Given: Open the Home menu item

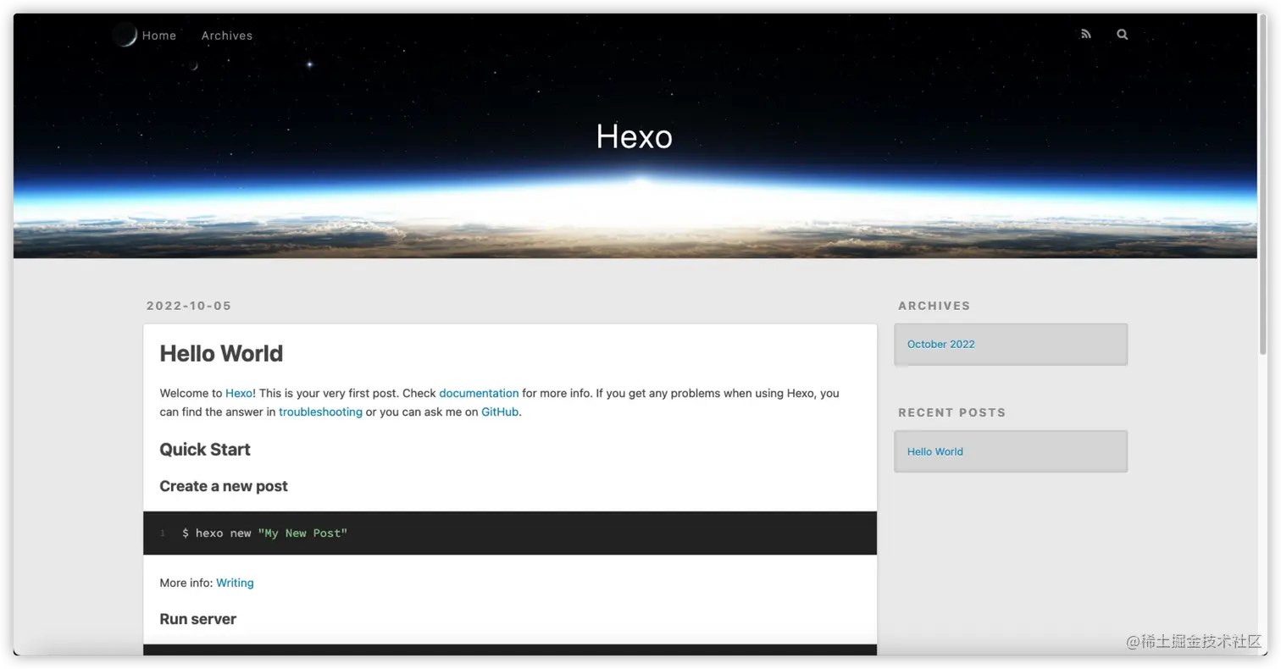Looking at the screenshot, I should click(159, 35).
